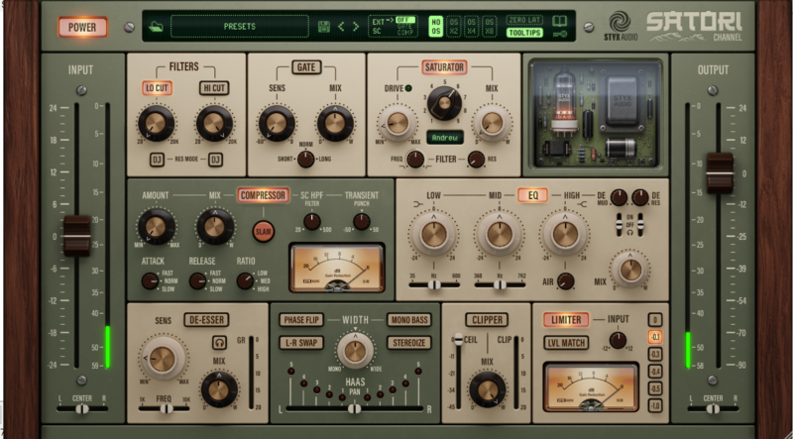Click the compressor attack selector knob

150,280
